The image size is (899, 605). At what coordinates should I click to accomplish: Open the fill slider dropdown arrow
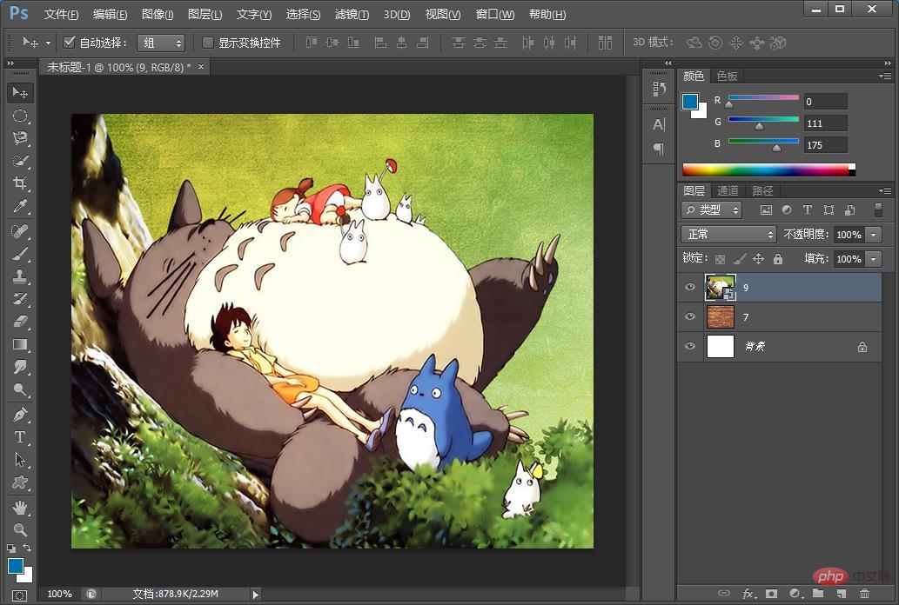pyautogui.click(x=873, y=259)
